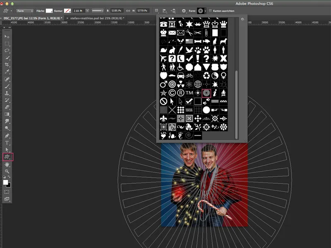Pick the copyright symbol shape
The height and width of the screenshot is (248, 331).
172,93
